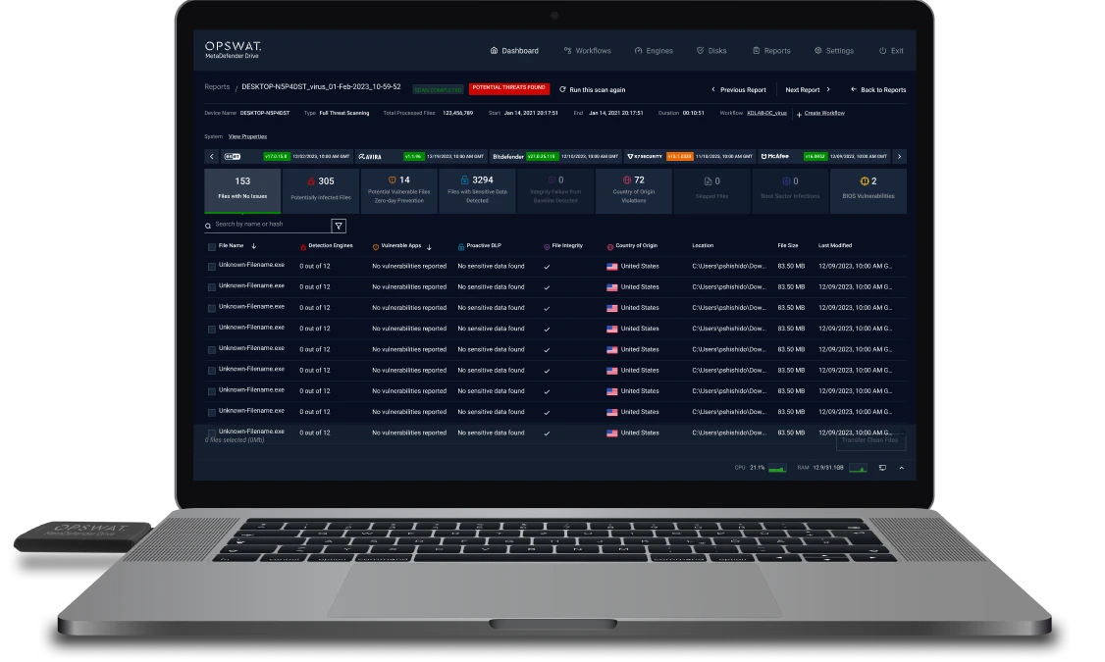
Task: Select the Potentially Infected Files card
Action: pos(321,190)
